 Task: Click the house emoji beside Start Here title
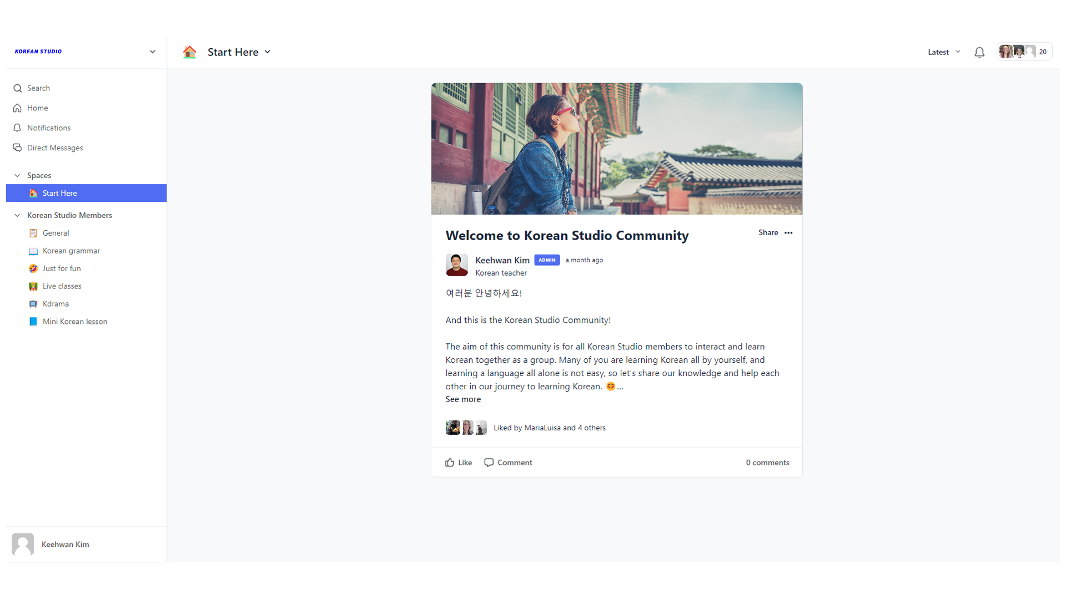(190, 52)
